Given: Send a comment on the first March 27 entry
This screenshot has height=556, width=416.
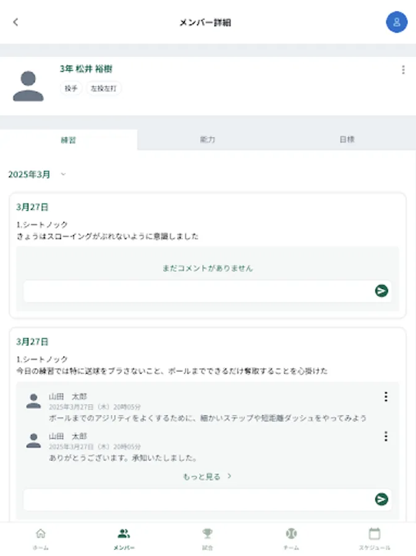Looking at the screenshot, I should tap(382, 291).
